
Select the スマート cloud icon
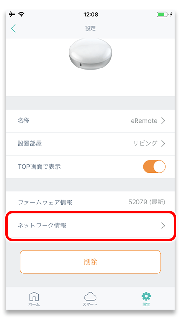[x=90, y=296]
